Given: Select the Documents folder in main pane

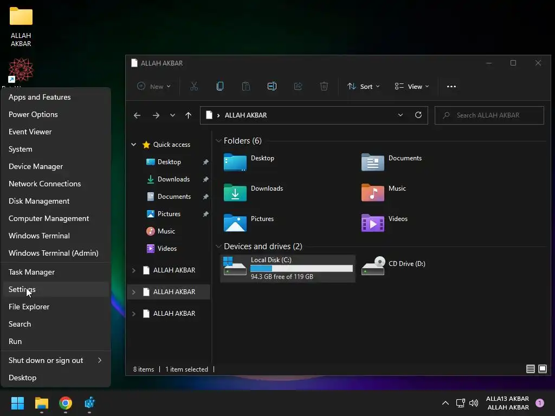Looking at the screenshot, I should pyautogui.click(x=391, y=162).
